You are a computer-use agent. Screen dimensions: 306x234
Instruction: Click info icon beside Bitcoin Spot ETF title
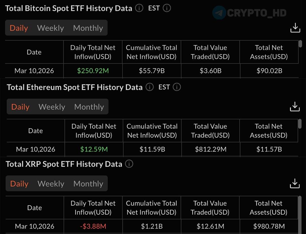(x=139, y=8)
